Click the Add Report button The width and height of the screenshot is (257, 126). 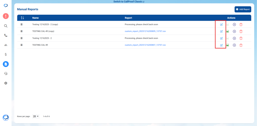pyautogui.click(x=243, y=10)
